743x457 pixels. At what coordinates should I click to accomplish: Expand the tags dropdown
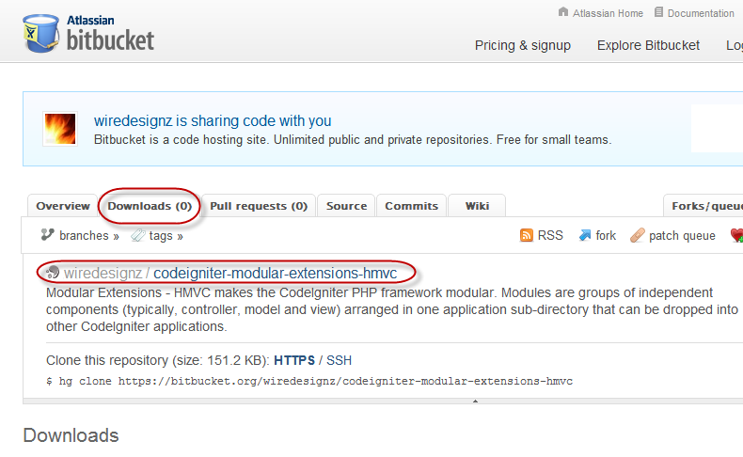(166, 236)
